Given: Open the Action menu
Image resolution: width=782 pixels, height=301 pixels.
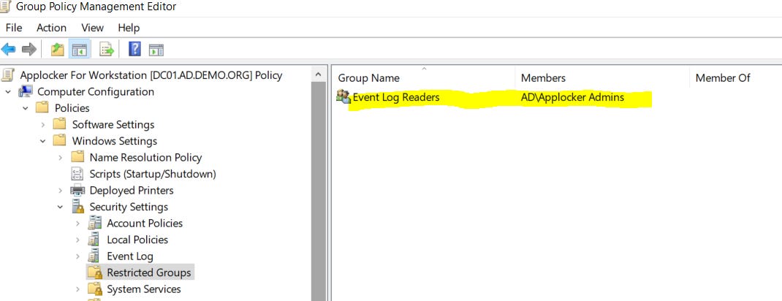Looking at the screenshot, I should [x=51, y=28].
